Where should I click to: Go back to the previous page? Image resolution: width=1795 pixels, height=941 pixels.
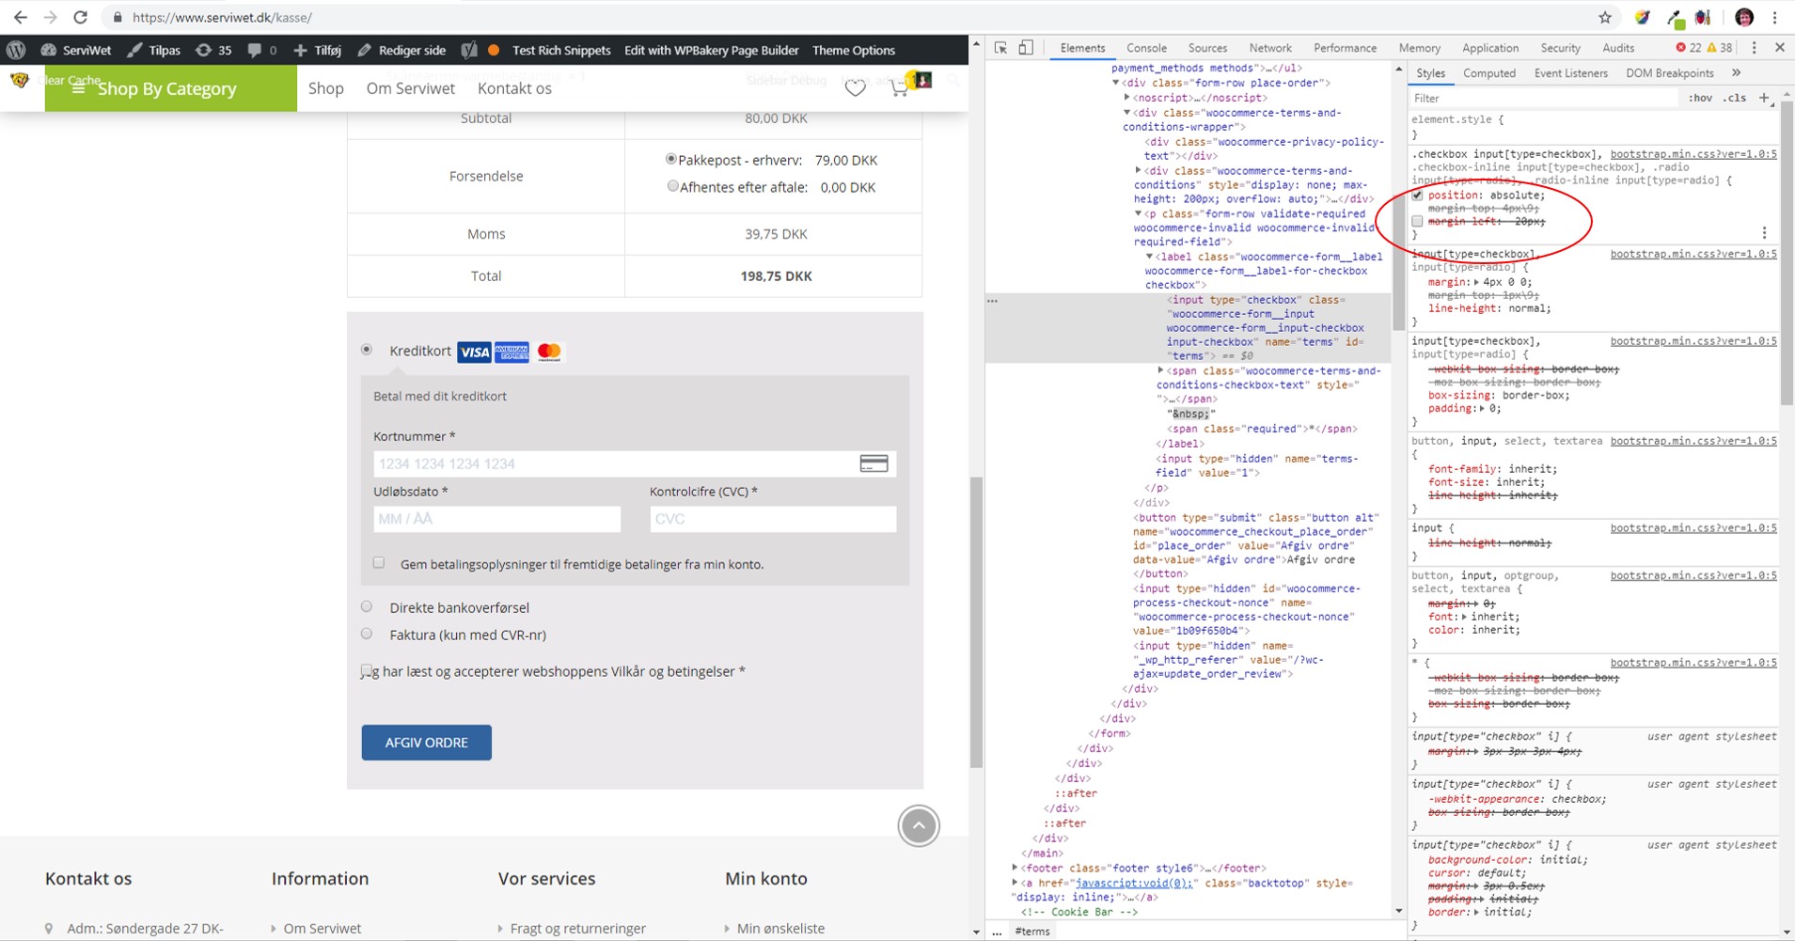pos(20,17)
